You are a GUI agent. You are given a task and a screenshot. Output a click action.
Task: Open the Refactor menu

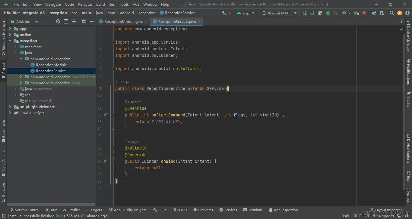(85, 4)
